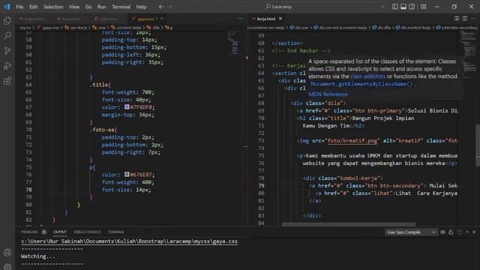Toggle the secondary side bar layout icon
Screen dimensions: 480x270
[x=412, y=7]
